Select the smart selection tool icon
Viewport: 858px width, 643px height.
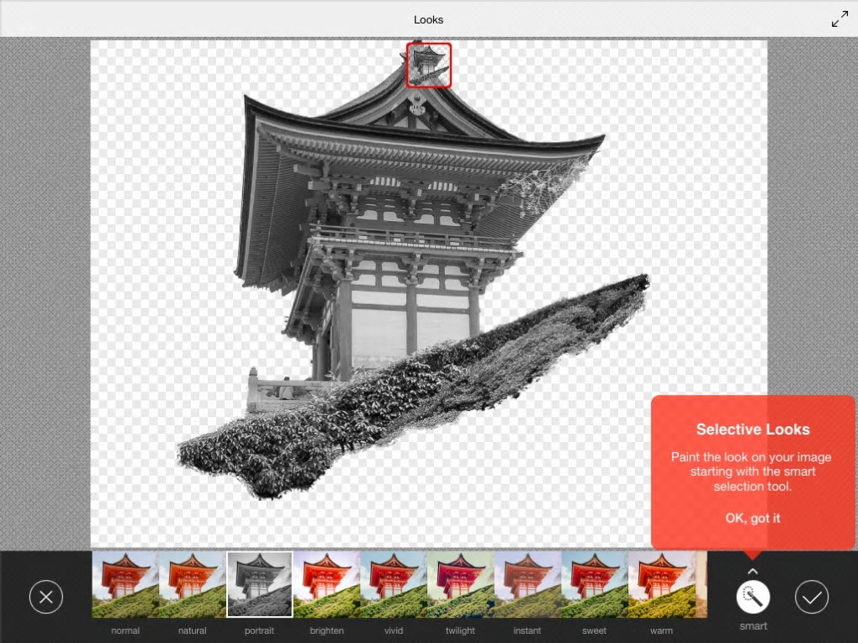click(x=753, y=597)
